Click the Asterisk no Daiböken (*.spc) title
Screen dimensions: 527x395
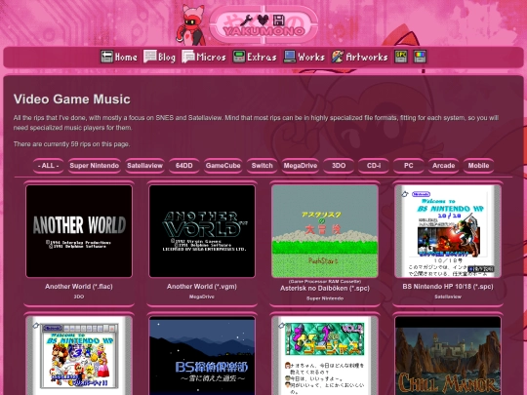(325, 288)
